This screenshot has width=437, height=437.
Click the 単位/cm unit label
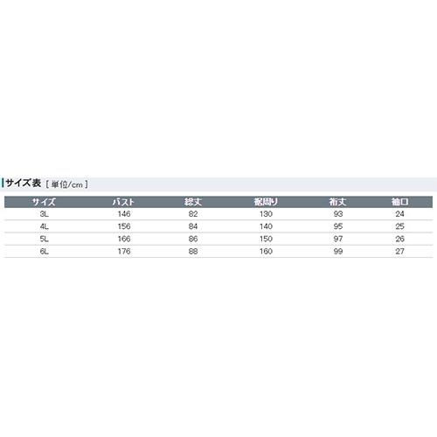tap(67, 184)
